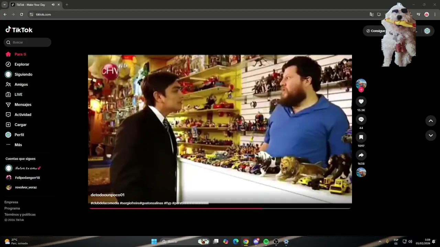Open the Siguiendo feed
This screenshot has width=440, height=247.
pyautogui.click(x=19, y=74)
